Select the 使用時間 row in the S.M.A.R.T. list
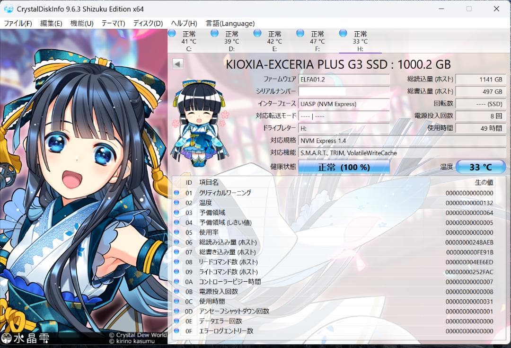Image resolution: width=511 pixels, height=348 pixels. point(284,302)
